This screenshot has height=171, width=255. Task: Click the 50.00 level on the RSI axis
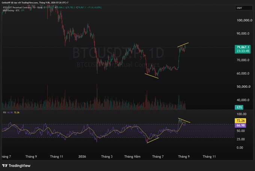[241, 131]
